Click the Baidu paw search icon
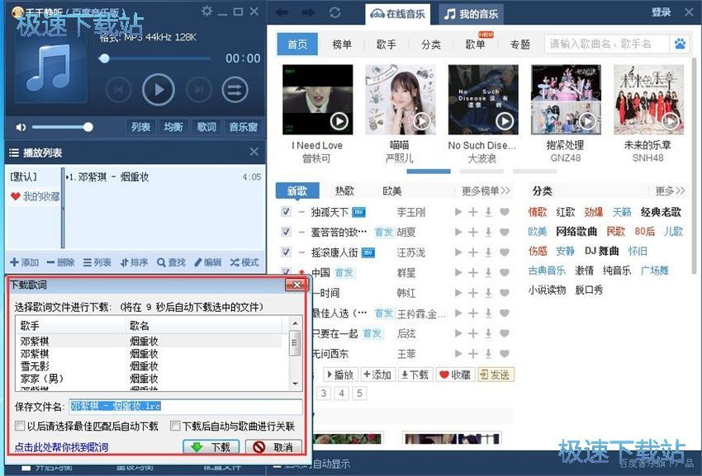Screen dimensions: 702x476 tap(680, 45)
